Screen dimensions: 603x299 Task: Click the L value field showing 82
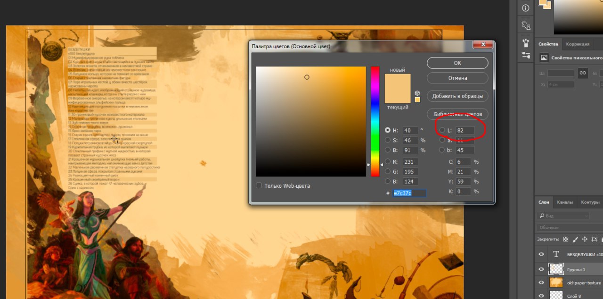coord(465,130)
